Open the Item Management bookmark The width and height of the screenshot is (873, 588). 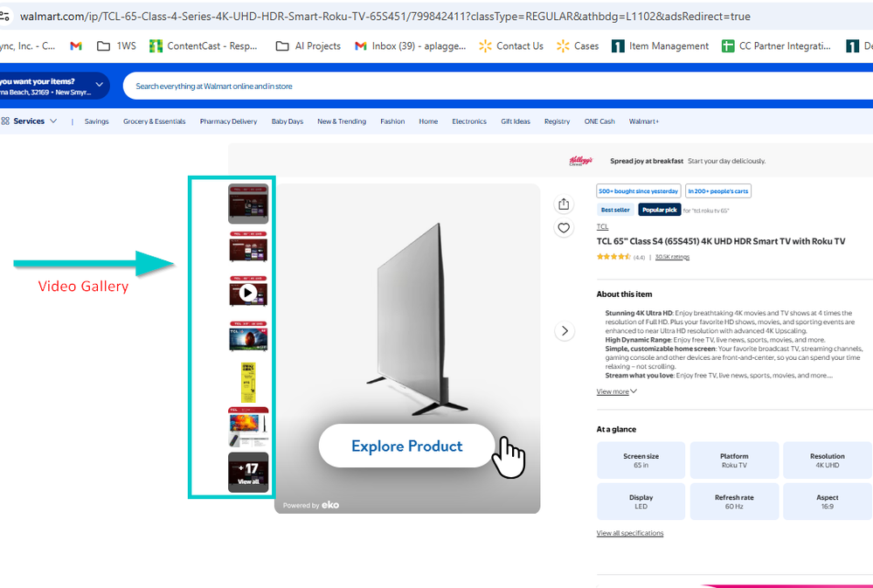[x=660, y=45]
